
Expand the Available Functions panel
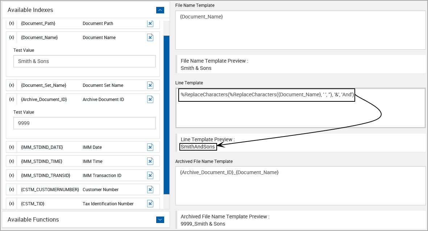[160, 220]
